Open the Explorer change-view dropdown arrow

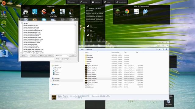tap(159, 49)
